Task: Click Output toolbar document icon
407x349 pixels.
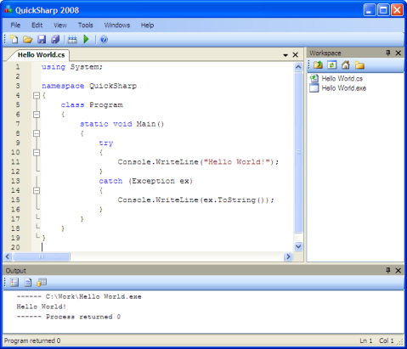Action: [x=28, y=282]
